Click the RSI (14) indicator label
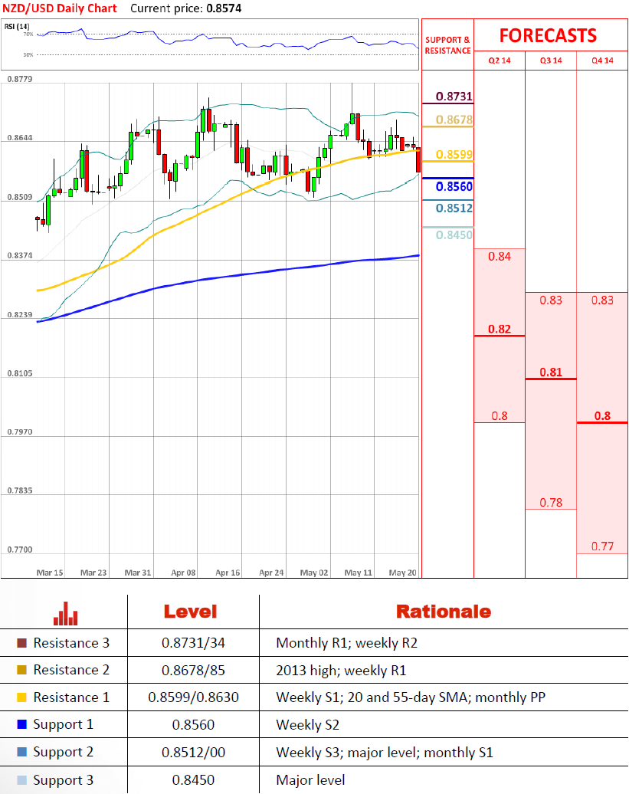This screenshot has width=629, height=794. (17, 26)
